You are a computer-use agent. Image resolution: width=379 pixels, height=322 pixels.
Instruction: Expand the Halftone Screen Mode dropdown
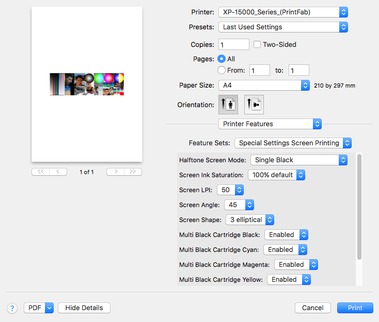(x=298, y=160)
